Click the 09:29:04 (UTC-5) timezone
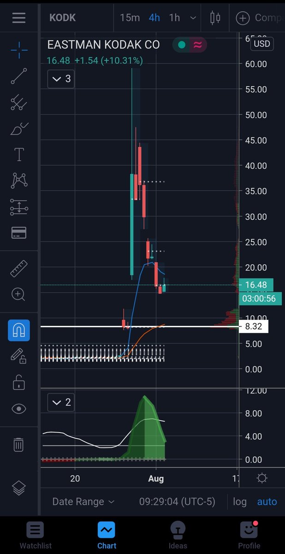Image resolution: width=285 pixels, height=554 pixels. [x=178, y=501]
